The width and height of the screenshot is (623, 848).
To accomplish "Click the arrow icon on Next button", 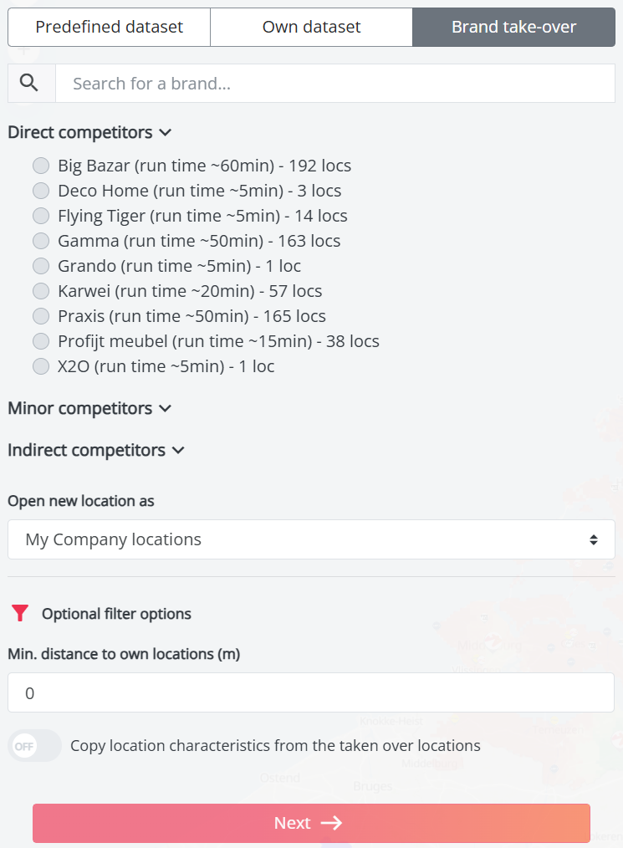I will (x=332, y=823).
